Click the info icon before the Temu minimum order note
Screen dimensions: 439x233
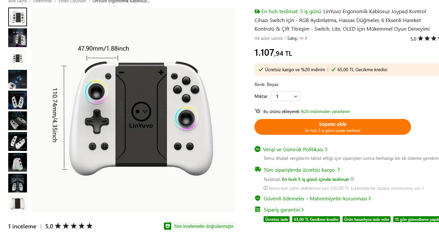click(266, 188)
